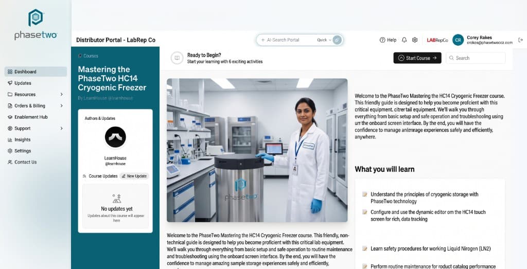The image size is (527, 269).
Task: Click the book icon beside Ready to Begin
Action: [x=177, y=58]
